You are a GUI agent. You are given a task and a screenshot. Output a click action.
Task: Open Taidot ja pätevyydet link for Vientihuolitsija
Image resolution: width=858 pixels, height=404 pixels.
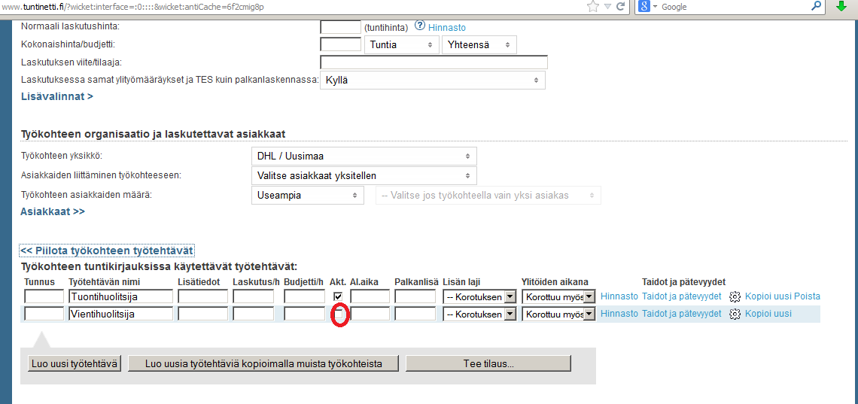click(x=681, y=314)
